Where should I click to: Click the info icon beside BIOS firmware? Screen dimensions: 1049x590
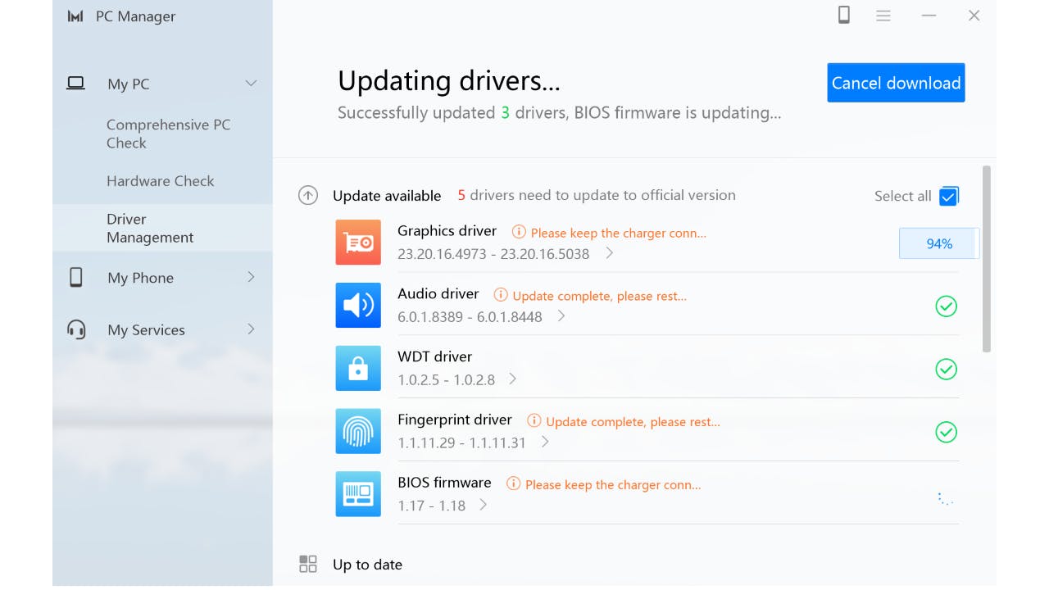click(x=514, y=483)
